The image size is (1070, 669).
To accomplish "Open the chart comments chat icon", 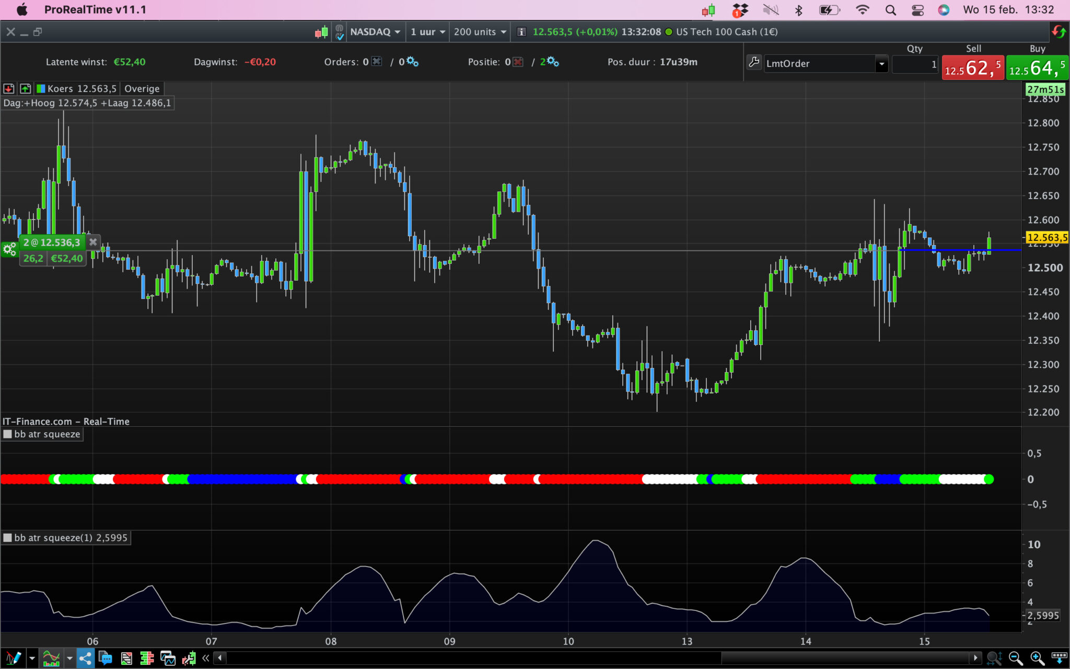I will click(106, 658).
